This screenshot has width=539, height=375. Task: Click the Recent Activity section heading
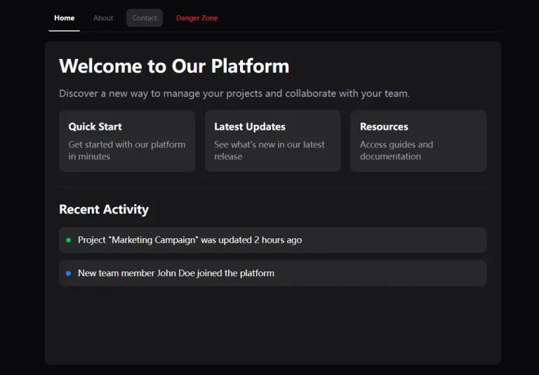(104, 210)
